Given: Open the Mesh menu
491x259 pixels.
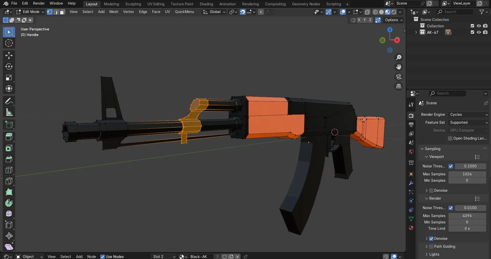Looking at the screenshot, I should 114,12.
